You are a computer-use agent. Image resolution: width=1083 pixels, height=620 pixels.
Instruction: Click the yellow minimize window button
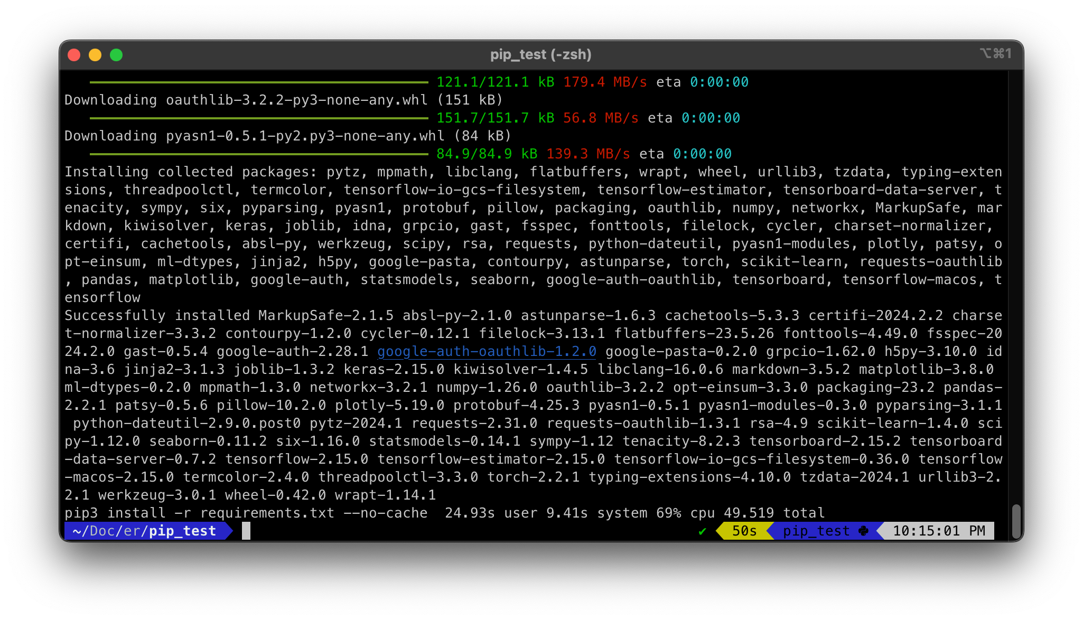click(95, 55)
